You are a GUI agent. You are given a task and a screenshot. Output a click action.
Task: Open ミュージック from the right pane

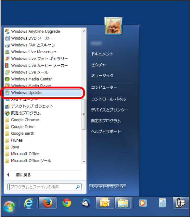(x=102, y=76)
